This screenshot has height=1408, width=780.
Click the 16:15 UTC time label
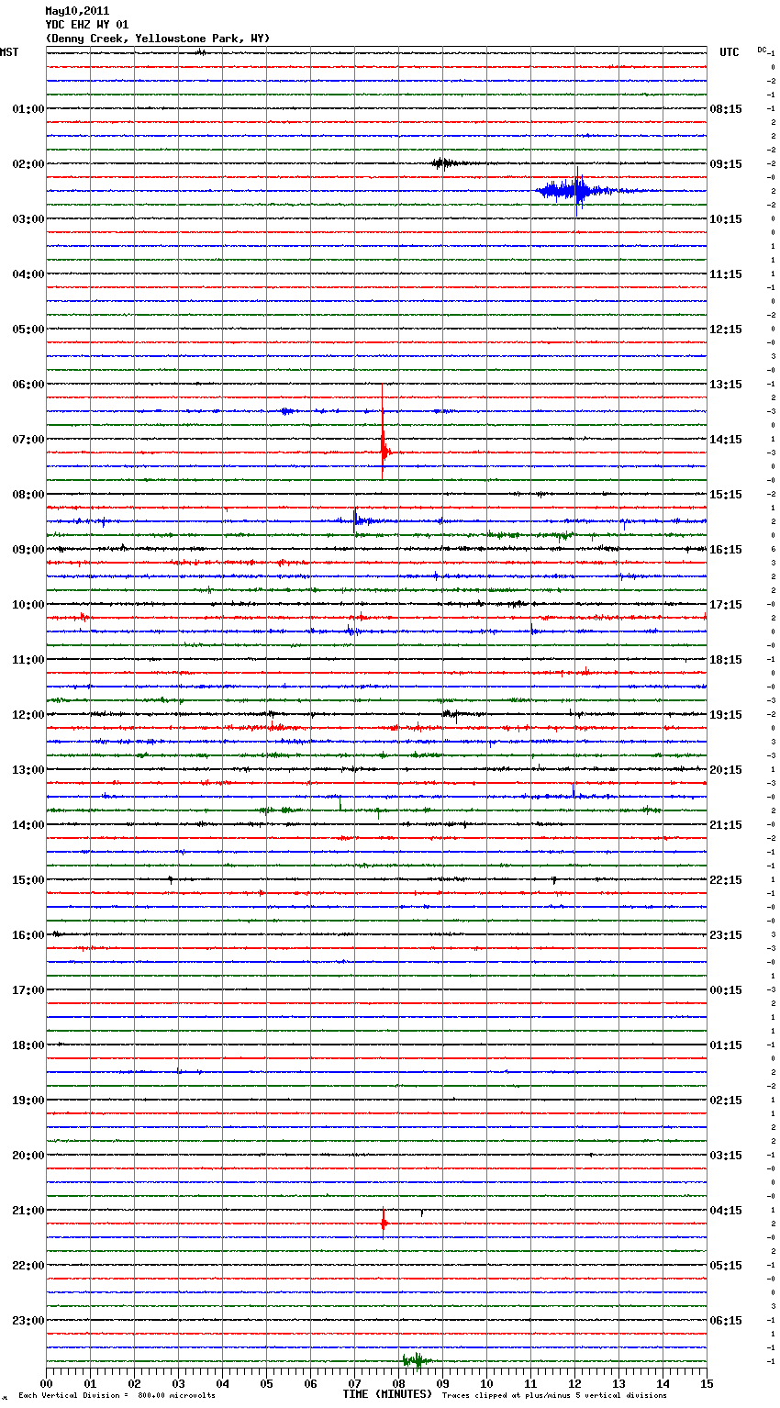pos(726,550)
